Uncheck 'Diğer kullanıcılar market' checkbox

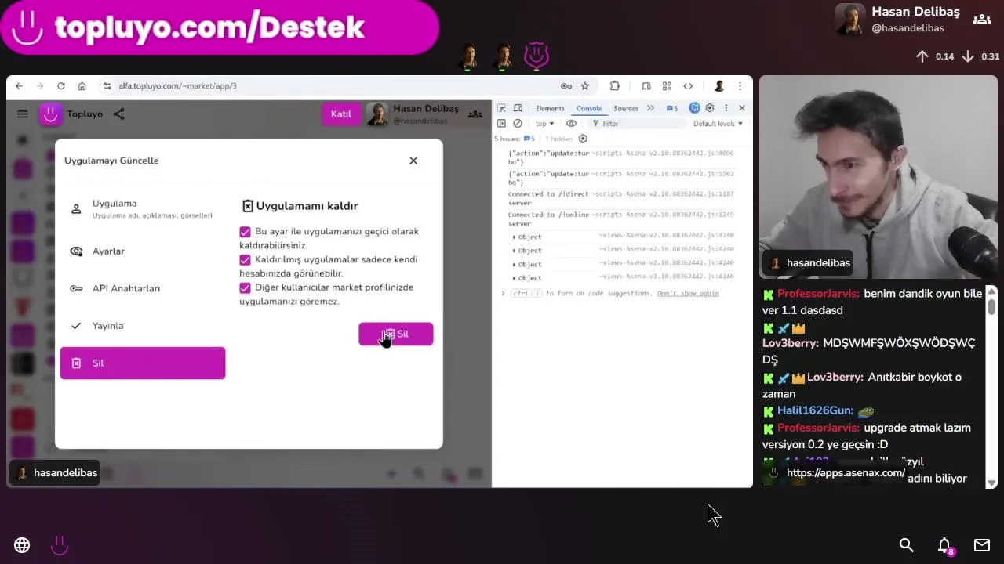[x=246, y=288]
